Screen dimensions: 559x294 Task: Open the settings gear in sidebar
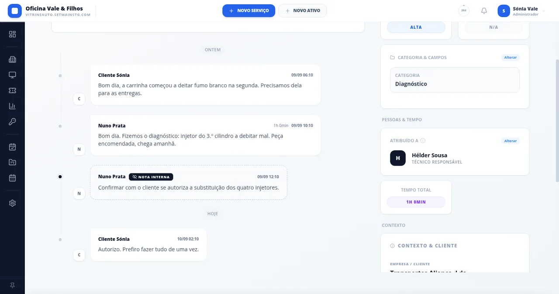[12, 203]
